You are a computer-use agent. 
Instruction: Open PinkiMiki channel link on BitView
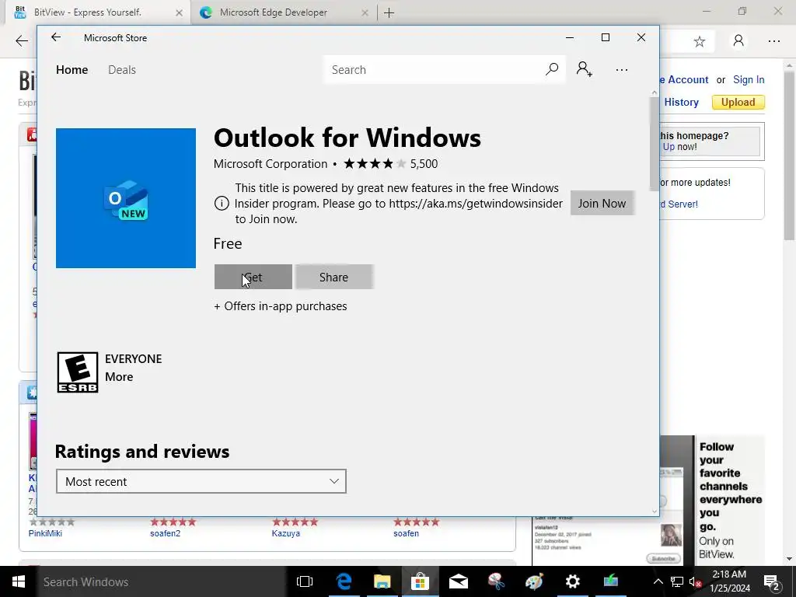tap(45, 533)
